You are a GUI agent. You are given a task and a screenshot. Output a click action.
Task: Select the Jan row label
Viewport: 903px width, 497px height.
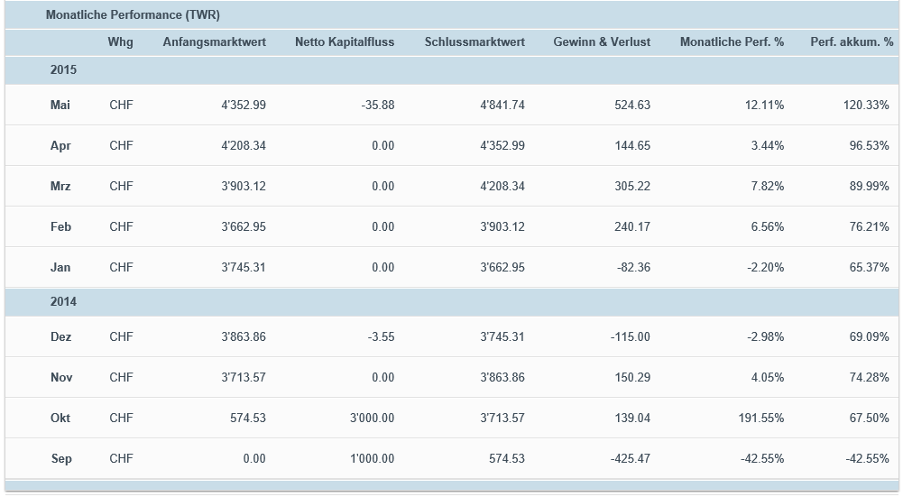[60, 267]
